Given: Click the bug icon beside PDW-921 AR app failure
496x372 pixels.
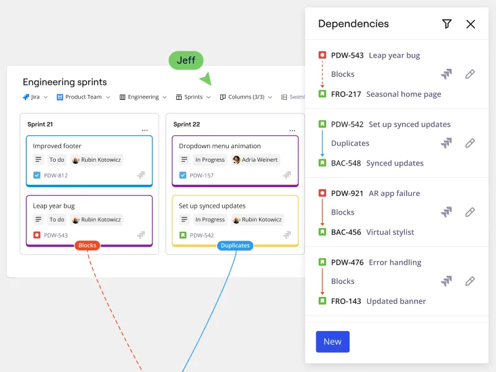Looking at the screenshot, I should coord(323,193).
